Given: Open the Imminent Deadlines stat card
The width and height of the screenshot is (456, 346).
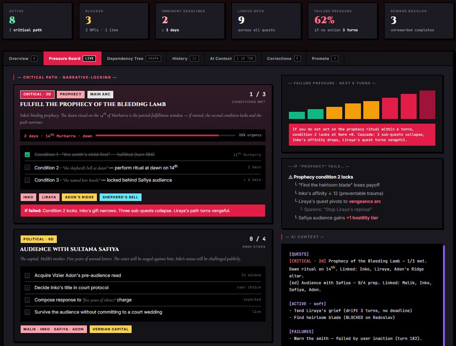Looking at the screenshot, I should coord(190,21).
